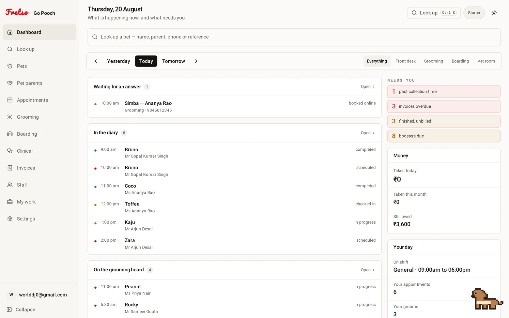Go to previous day with left chevron
The width and height of the screenshot is (509, 318).
(96, 61)
